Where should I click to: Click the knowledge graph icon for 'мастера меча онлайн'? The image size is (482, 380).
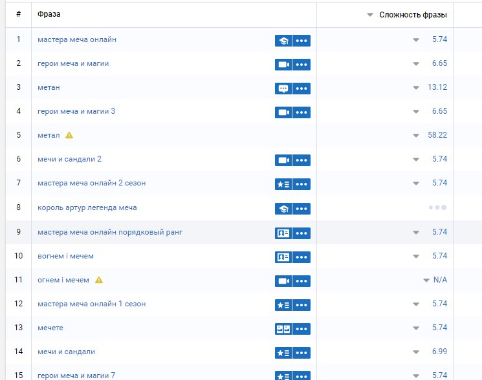[x=283, y=41]
